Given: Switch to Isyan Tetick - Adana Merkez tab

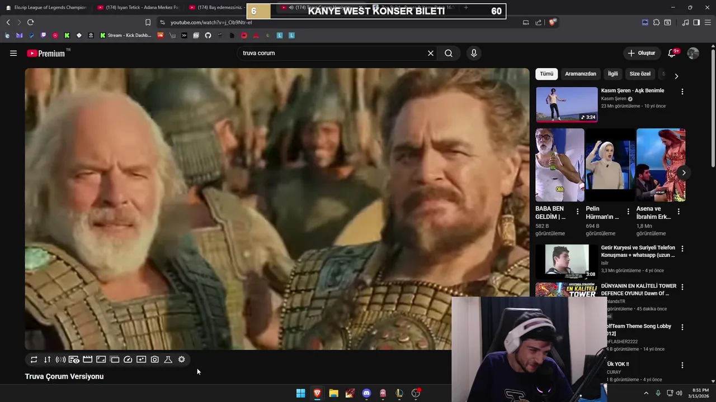Looking at the screenshot, I should tap(138, 7).
